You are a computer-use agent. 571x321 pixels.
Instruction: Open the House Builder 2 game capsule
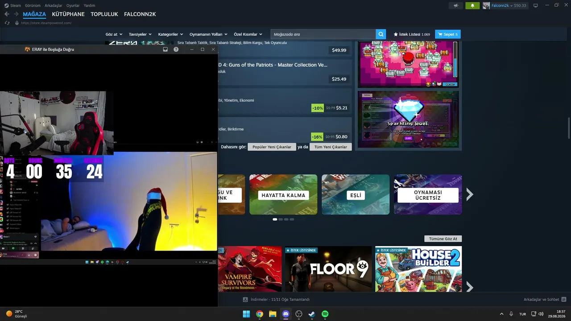click(x=418, y=269)
